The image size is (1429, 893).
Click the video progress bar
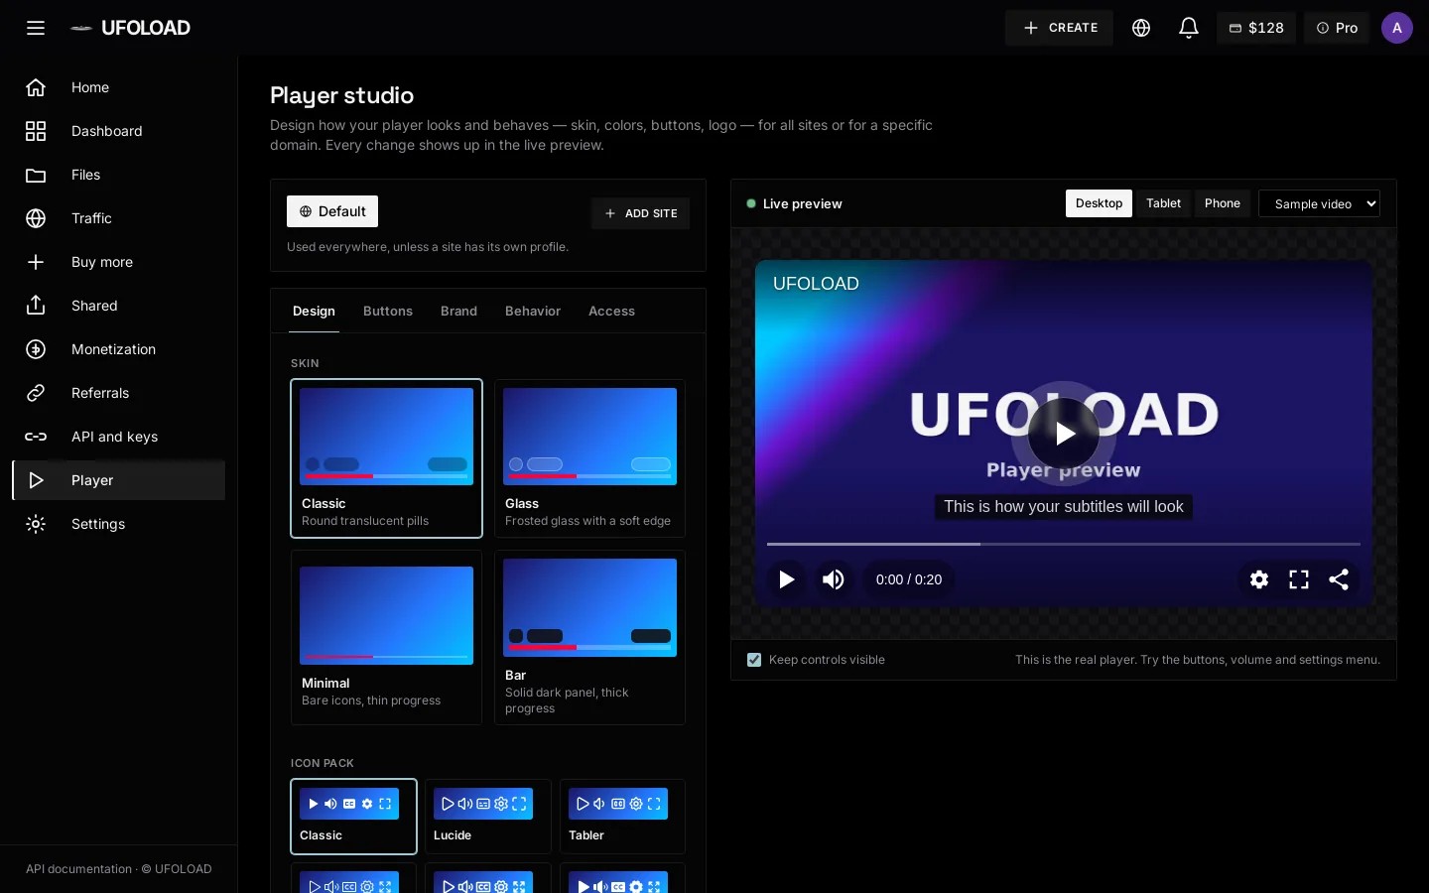pyautogui.click(x=1064, y=544)
